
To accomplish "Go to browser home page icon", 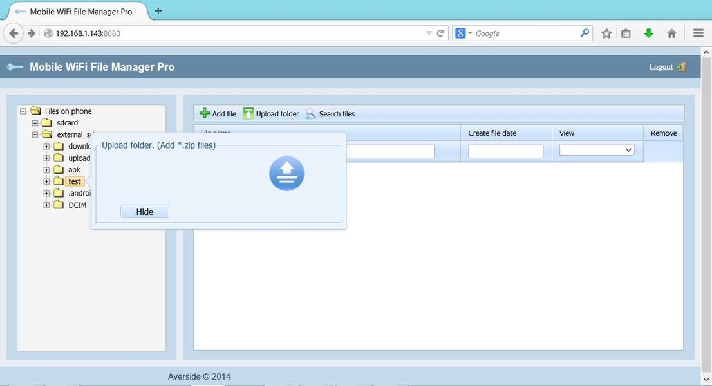I will 671,33.
